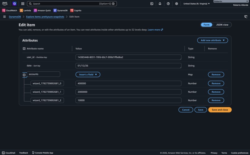Open the United States (N. Virginia) region dropdown
Viewport: 250px width, 155px height.
[x=196, y=4]
